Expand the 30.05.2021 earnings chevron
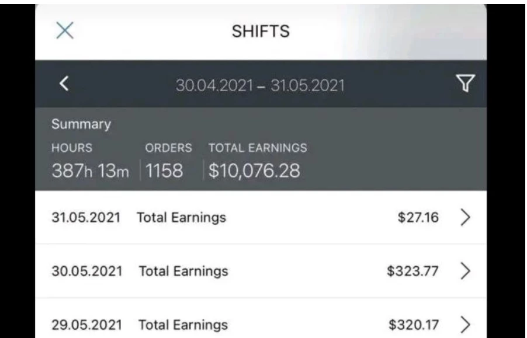 (x=465, y=271)
